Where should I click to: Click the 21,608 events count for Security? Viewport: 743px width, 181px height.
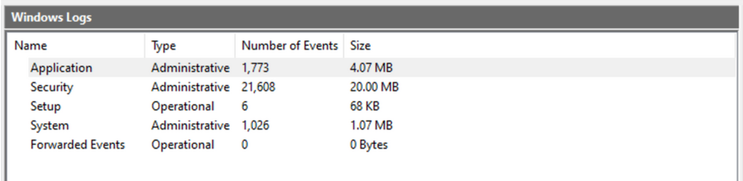pos(258,87)
